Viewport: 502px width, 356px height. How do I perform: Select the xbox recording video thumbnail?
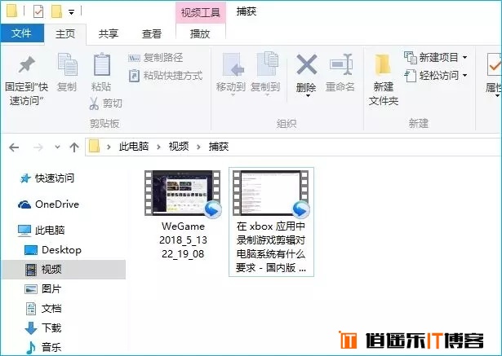click(271, 193)
